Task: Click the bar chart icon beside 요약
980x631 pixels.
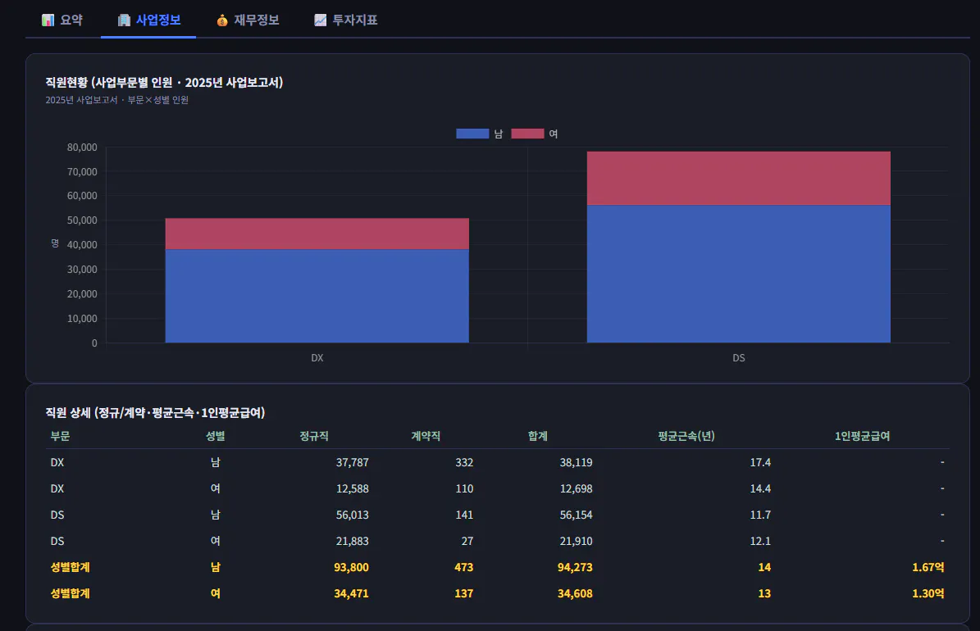Action: (48, 20)
